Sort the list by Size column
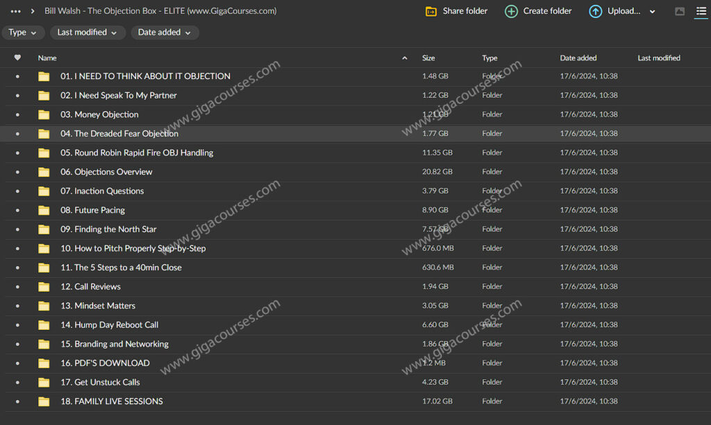711x425 pixels. 428,58
